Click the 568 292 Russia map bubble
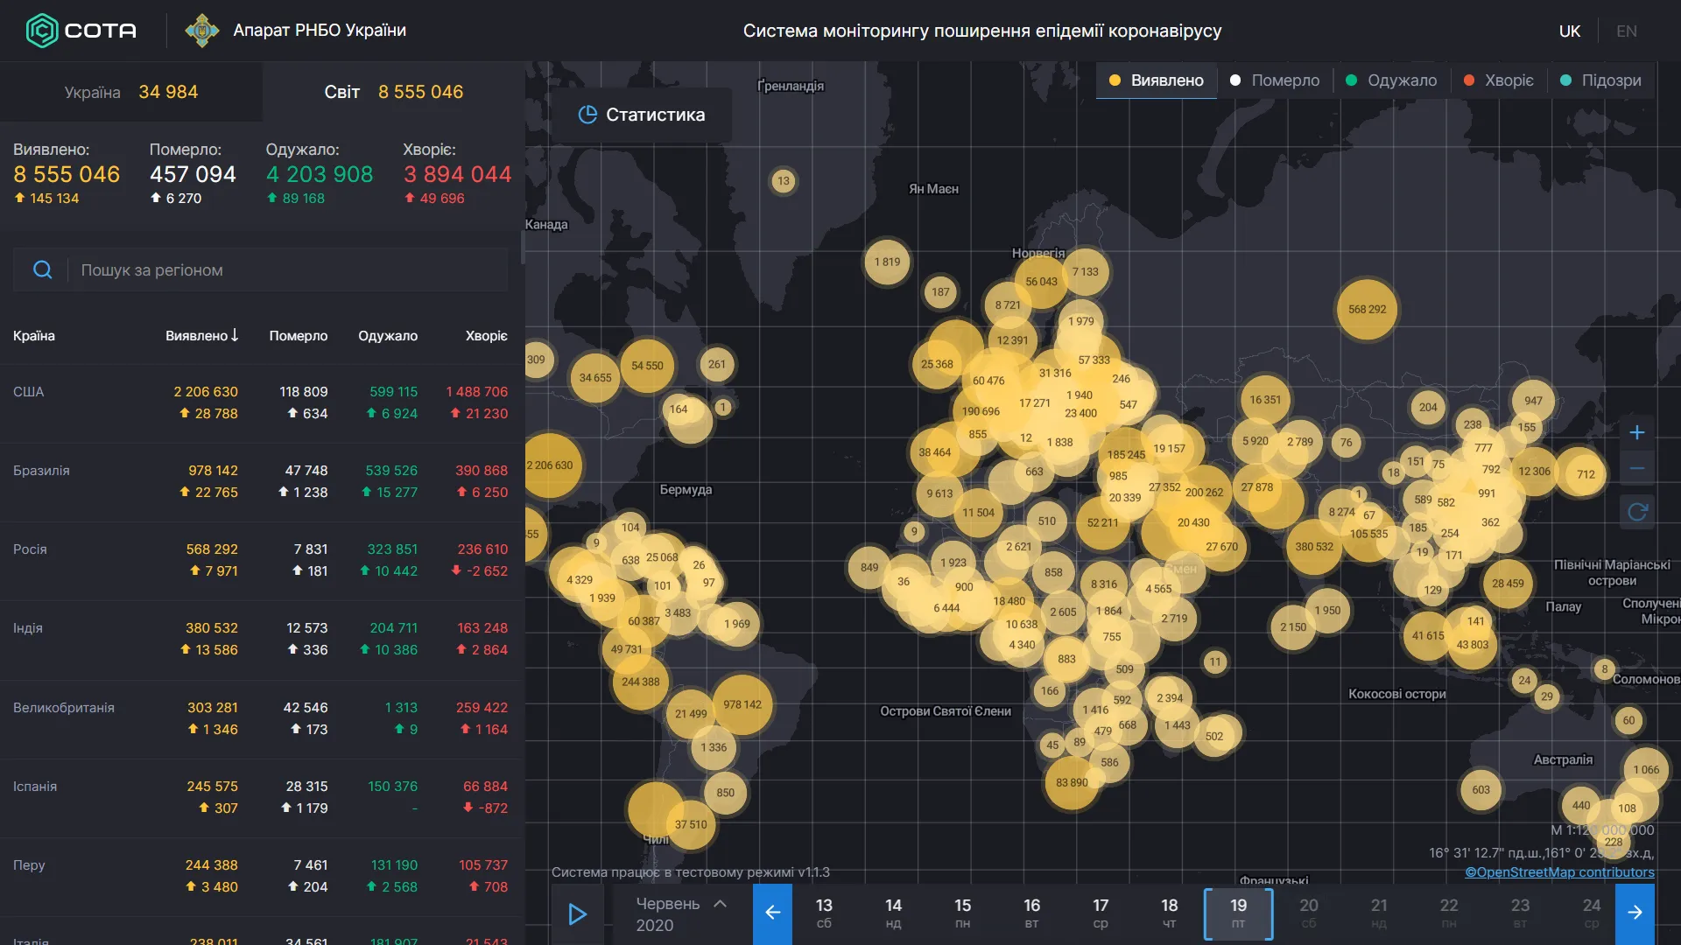Screen dimensions: 1681x945 tap(1367, 309)
